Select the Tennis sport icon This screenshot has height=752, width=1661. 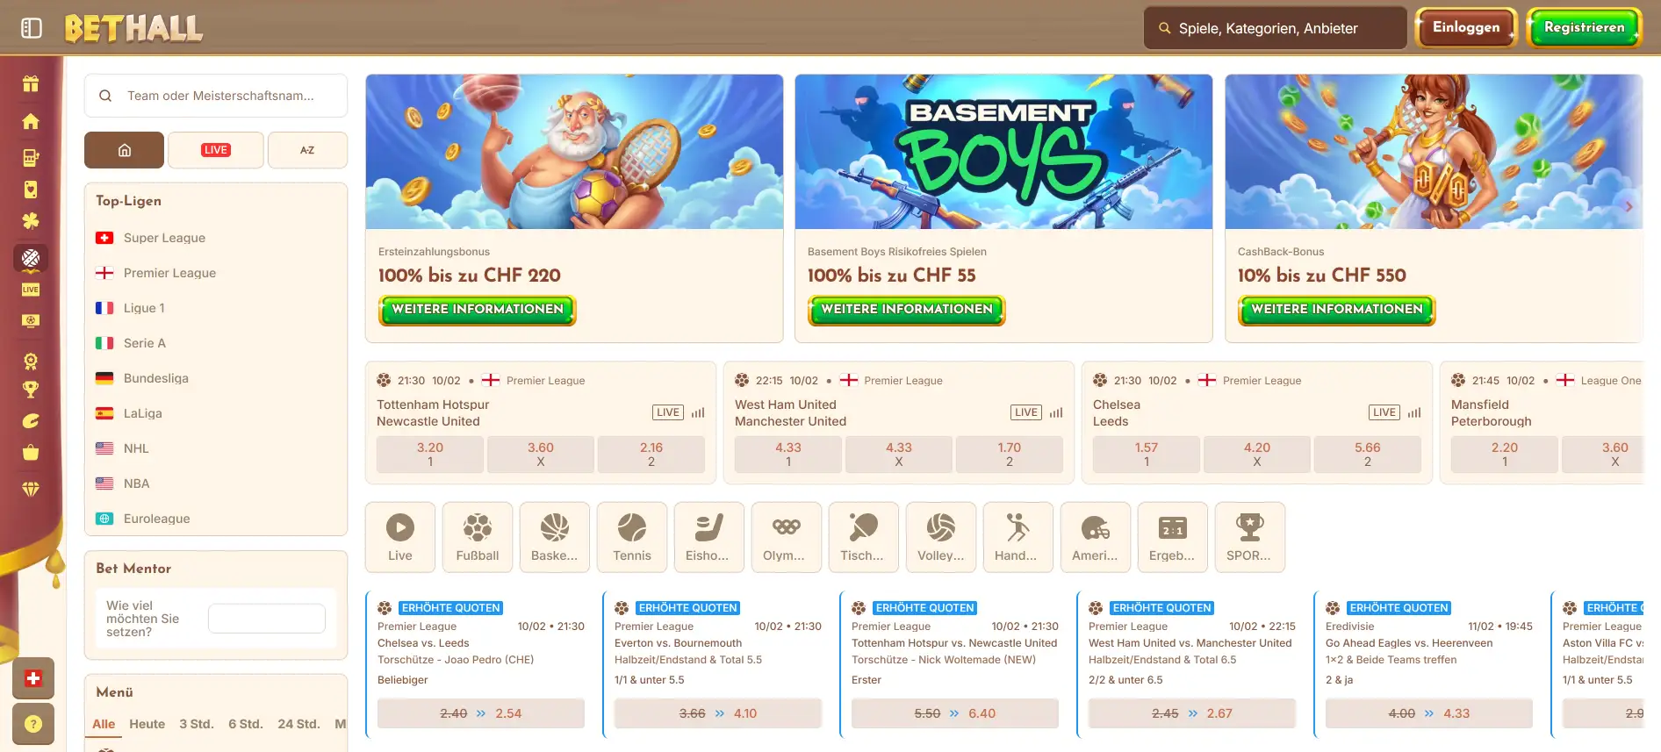coord(632,537)
